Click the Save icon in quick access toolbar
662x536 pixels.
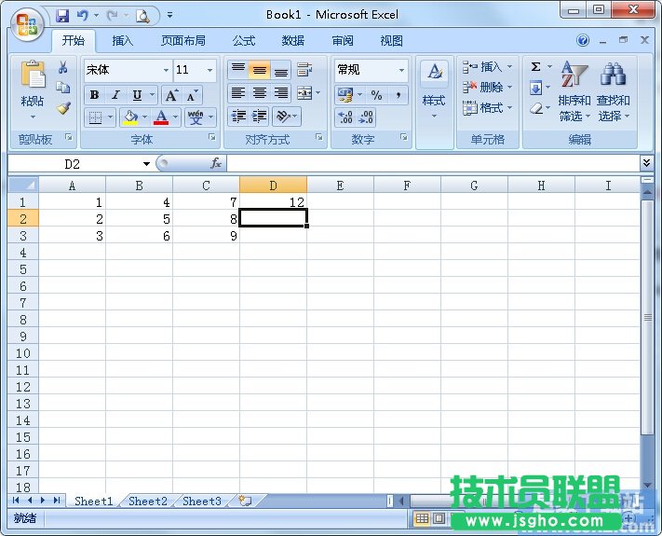[62, 15]
